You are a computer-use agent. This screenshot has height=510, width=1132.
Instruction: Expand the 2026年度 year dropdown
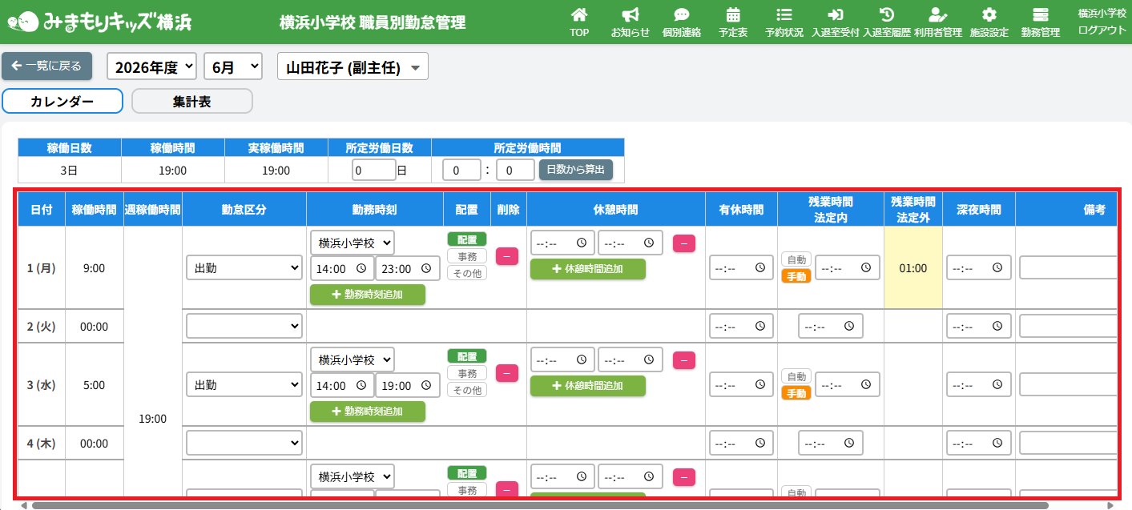tap(152, 66)
